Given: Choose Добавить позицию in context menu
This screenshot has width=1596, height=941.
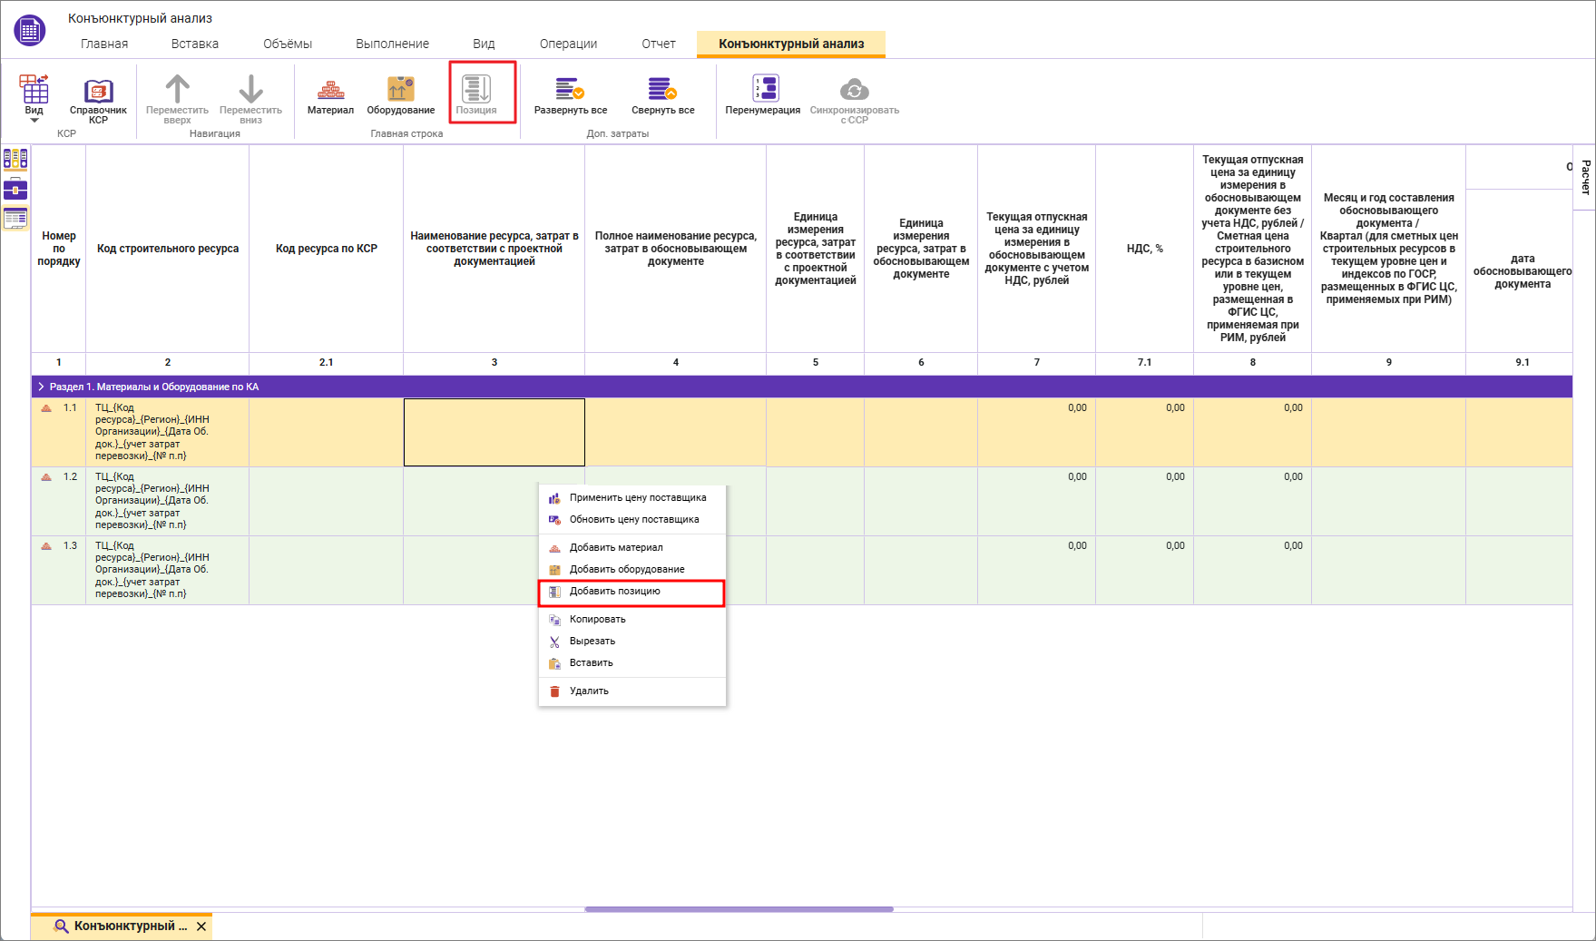Looking at the screenshot, I should point(615,592).
